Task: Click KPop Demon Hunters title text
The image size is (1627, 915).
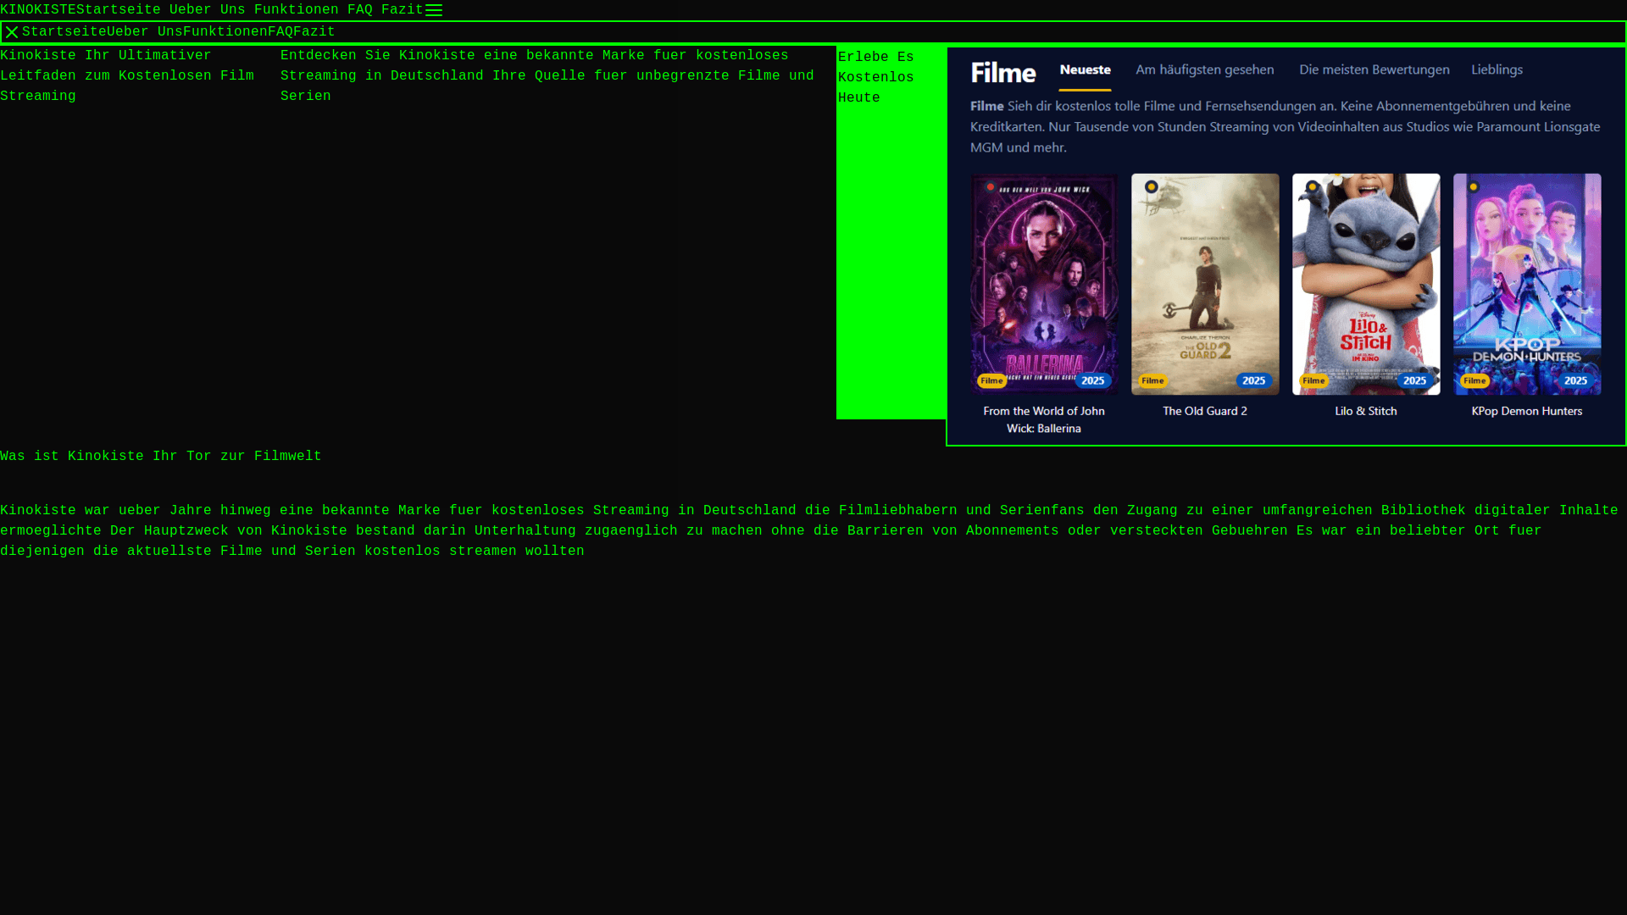Action: pos(1527,411)
